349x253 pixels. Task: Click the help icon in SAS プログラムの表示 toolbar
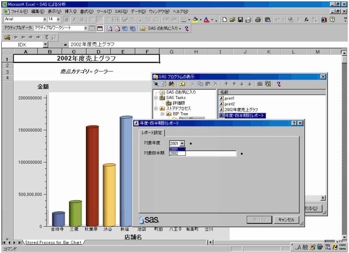click(x=279, y=84)
